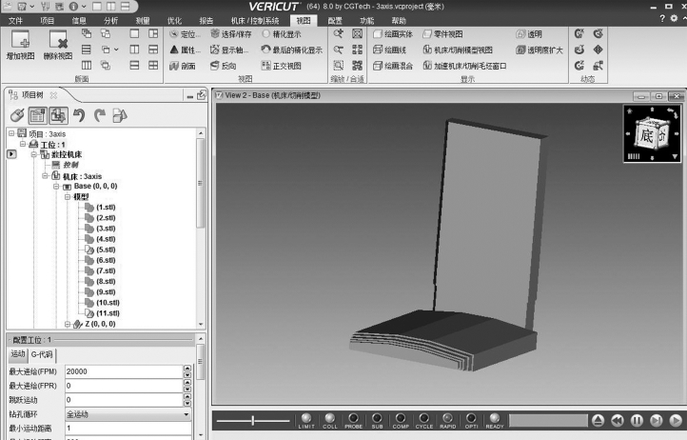Collapse the 模型 node in project tree

pyautogui.click(x=69, y=197)
